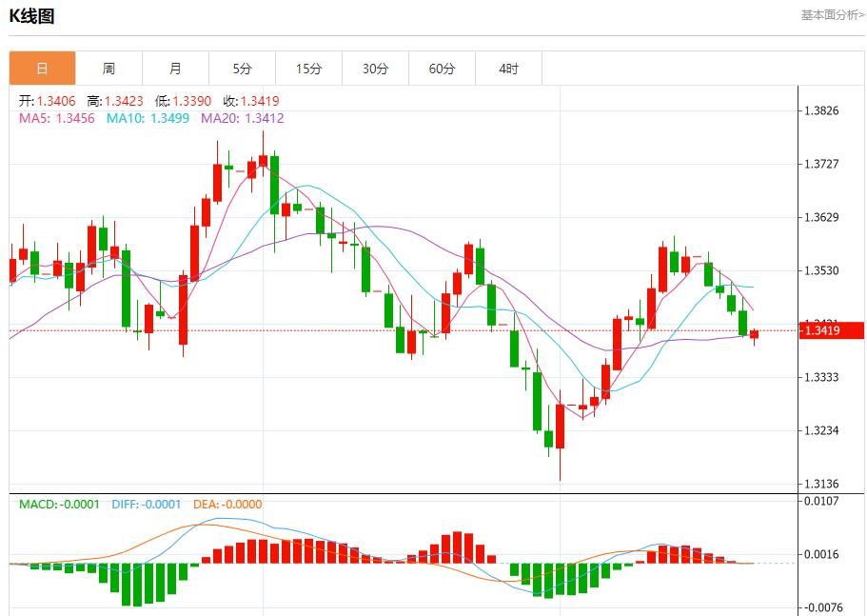Switch to the 月 (monthly) chart tab
Screen dimensions: 867x616
click(x=176, y=68)
